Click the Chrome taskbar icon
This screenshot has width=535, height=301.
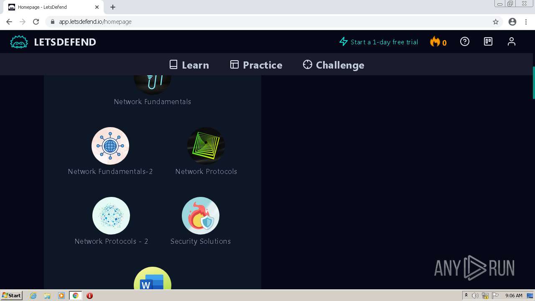click(x=76, y=296)
